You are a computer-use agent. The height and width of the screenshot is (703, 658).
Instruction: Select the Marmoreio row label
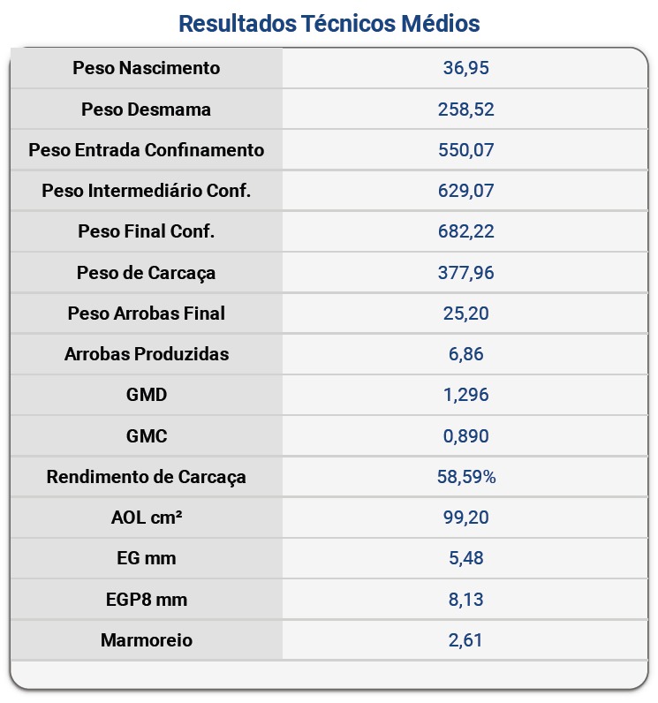coord(147,640)
